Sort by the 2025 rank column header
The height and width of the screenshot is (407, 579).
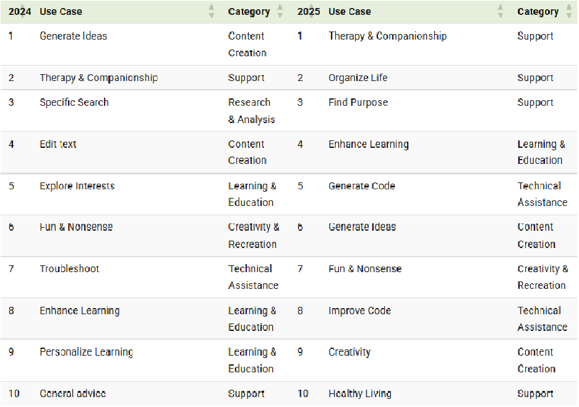click(x=309, y=11)
